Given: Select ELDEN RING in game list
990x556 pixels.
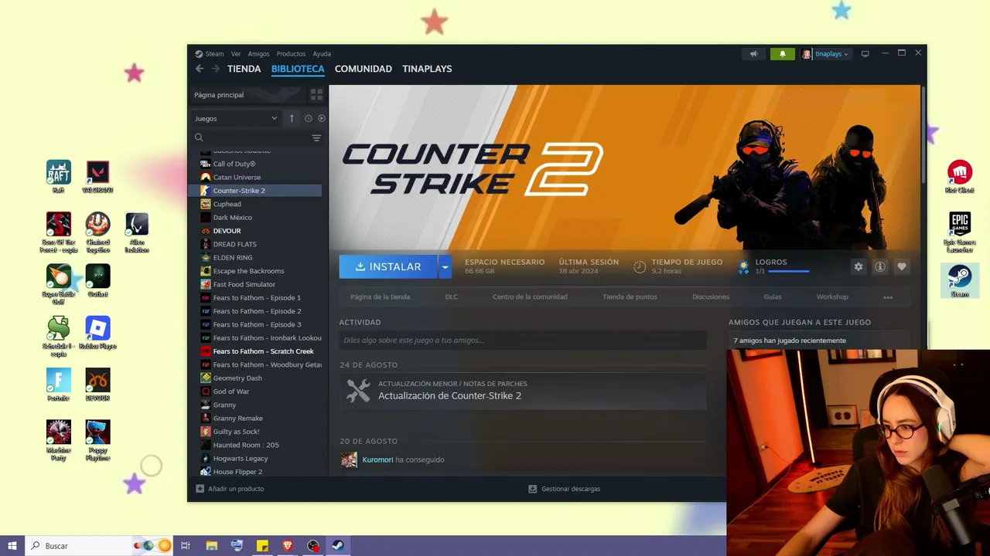Looking at the screenshot, I should click(256, 257).
